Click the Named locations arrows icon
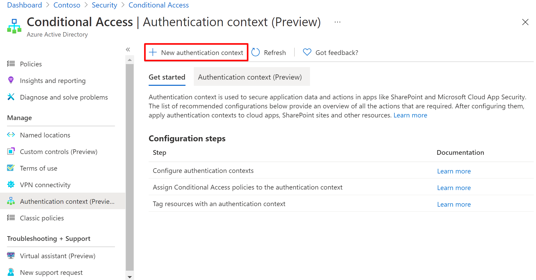 (x=11, y=135)
